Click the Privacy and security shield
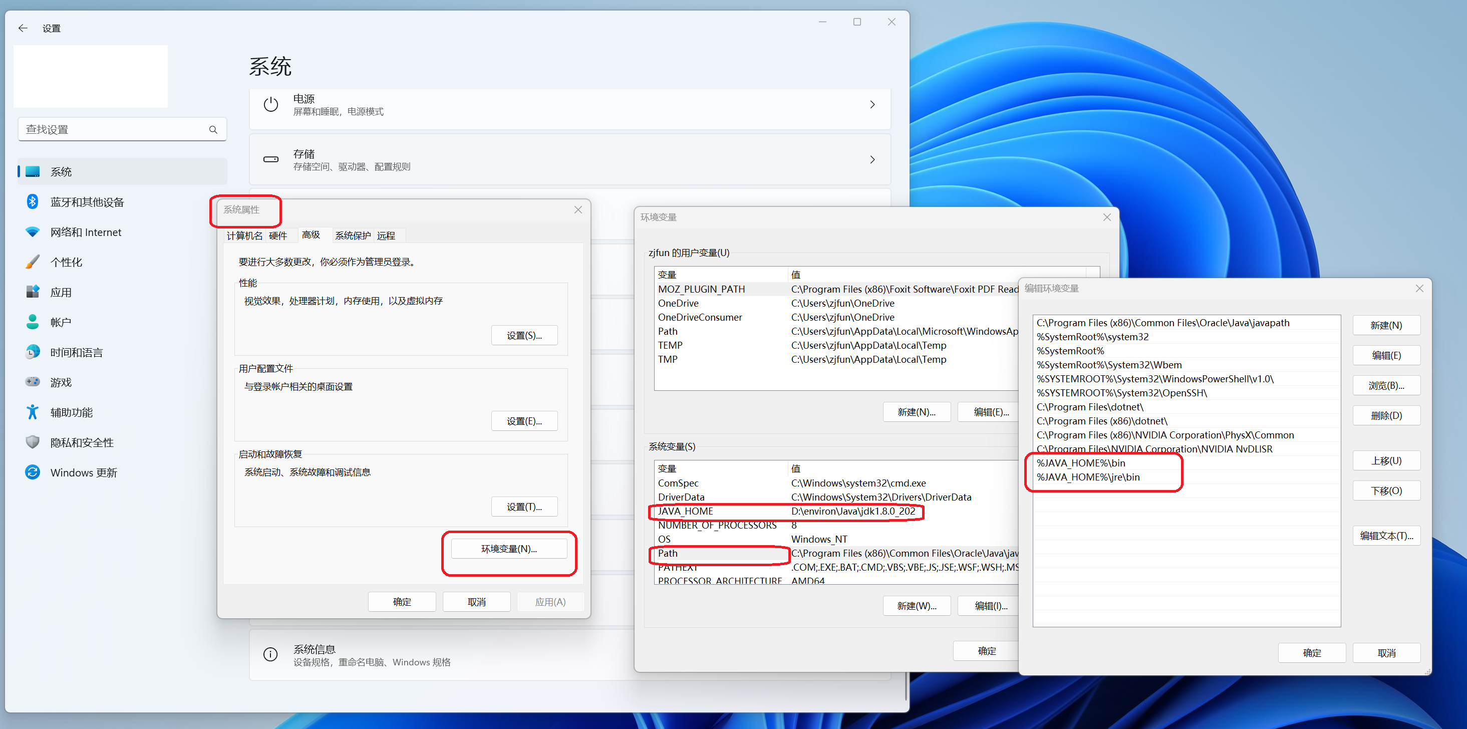1467x729 pixels. [x=33, y=442]
